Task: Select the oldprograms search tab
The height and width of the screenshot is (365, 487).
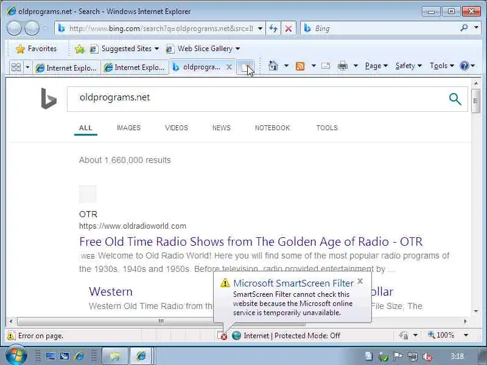Action: [x=197, y=67]
